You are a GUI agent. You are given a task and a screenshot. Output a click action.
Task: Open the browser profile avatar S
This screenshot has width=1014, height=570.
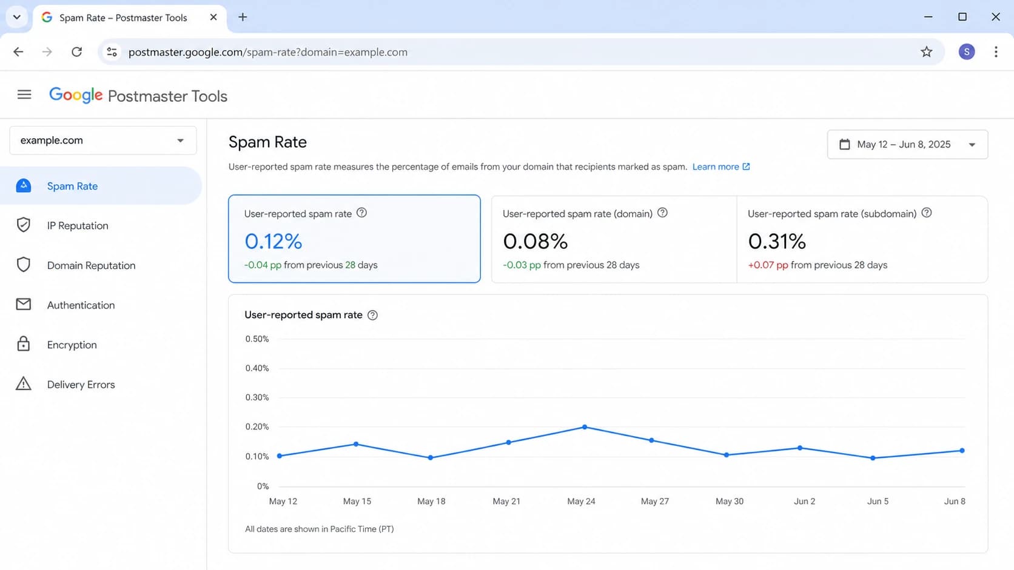[967, 52]
